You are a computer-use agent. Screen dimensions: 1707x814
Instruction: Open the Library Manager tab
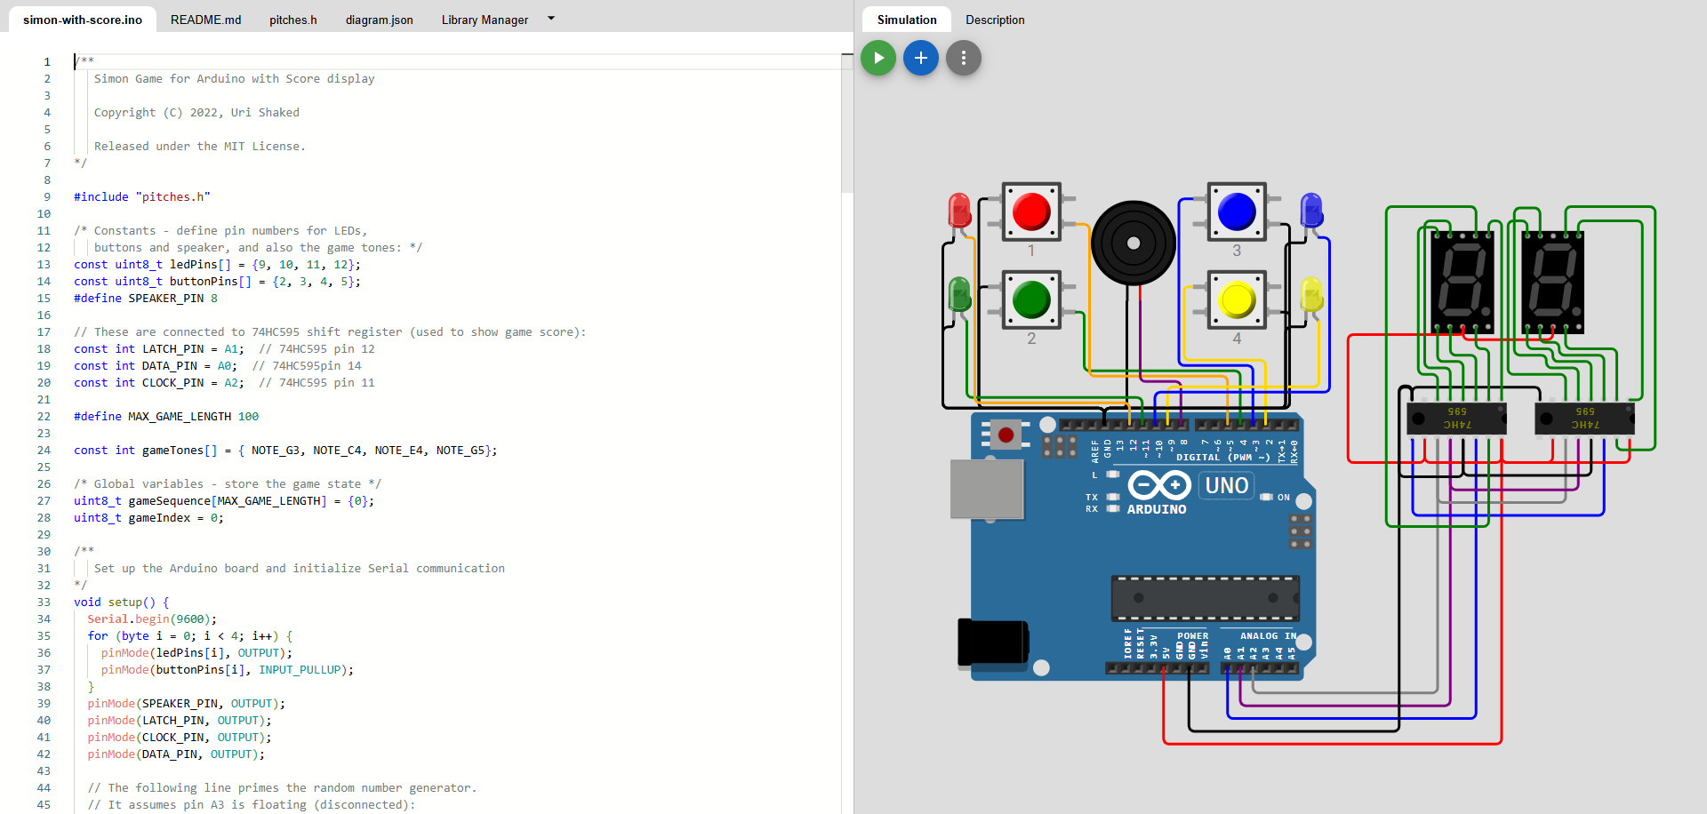point(485,20)
